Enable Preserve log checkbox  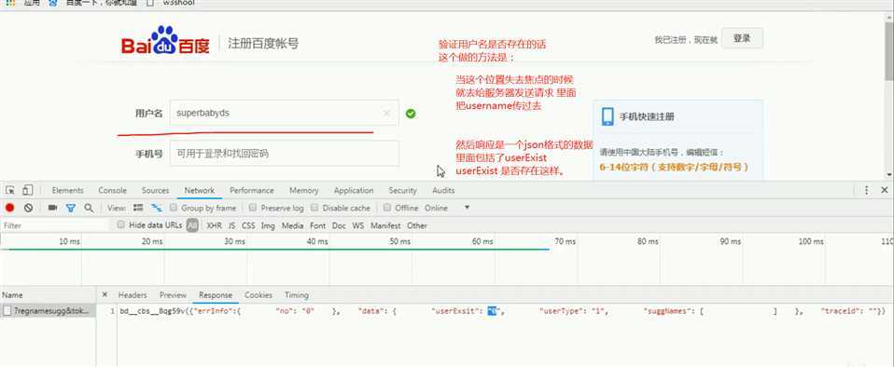click(x=253, y=208)
